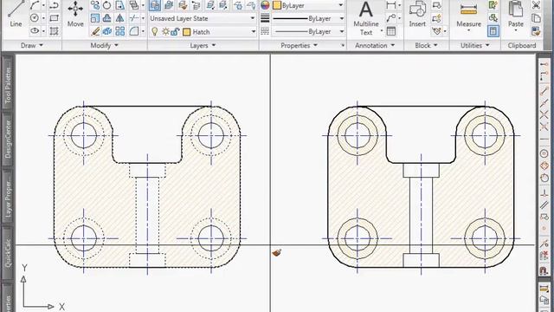Click the Osnap settings magnet icon
The image size is (554, 312).
[544, 271]
